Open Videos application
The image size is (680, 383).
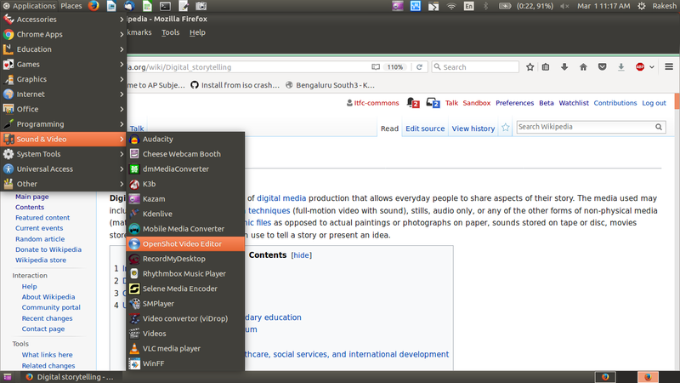coord(185,334)
